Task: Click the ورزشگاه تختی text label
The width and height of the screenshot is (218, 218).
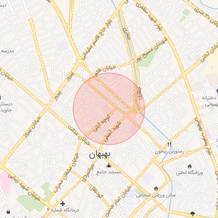Action: pos(189,172)
